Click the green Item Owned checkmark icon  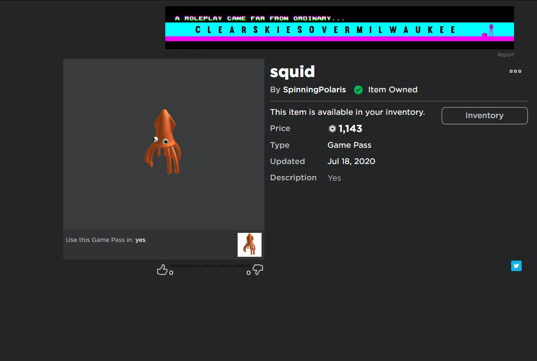[358, 90]
